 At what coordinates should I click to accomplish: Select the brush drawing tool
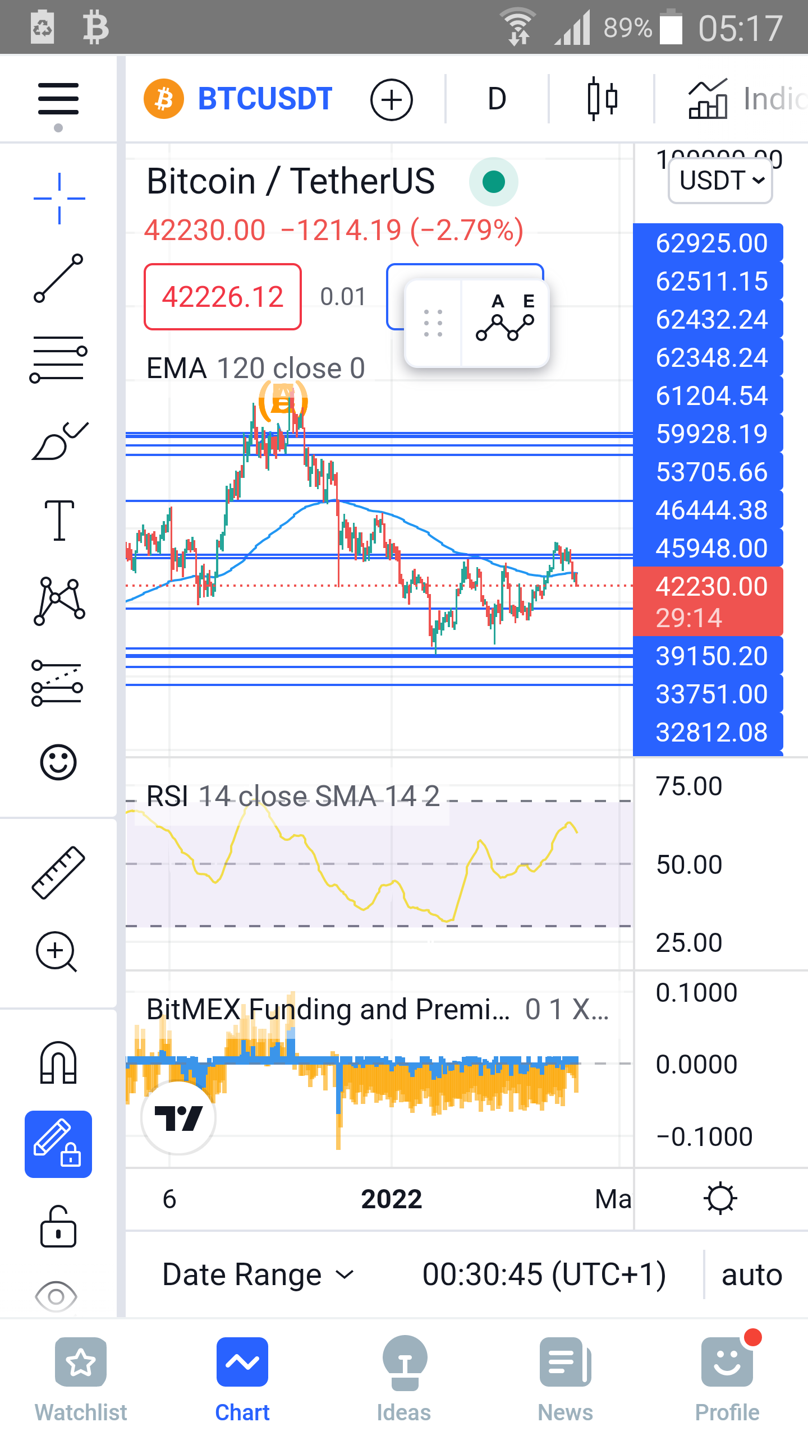click(59, 441)
